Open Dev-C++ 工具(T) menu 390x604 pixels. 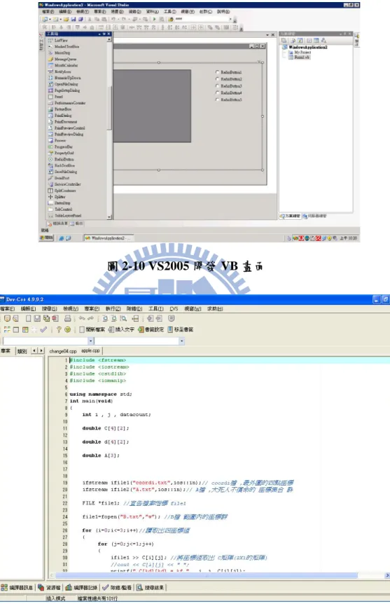pyautogui.click(x=156, y=309)
